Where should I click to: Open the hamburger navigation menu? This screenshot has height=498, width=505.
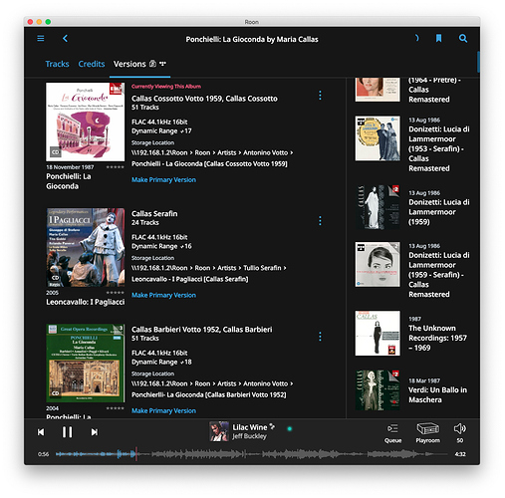[41, 39]
